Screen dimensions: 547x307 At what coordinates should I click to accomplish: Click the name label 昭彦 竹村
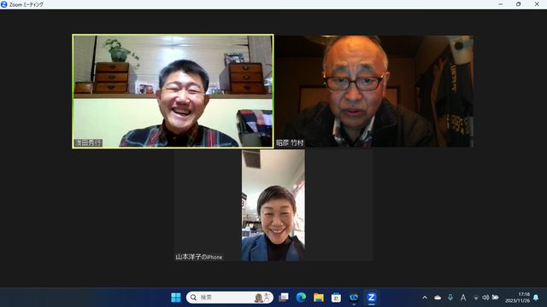(290, 142)
